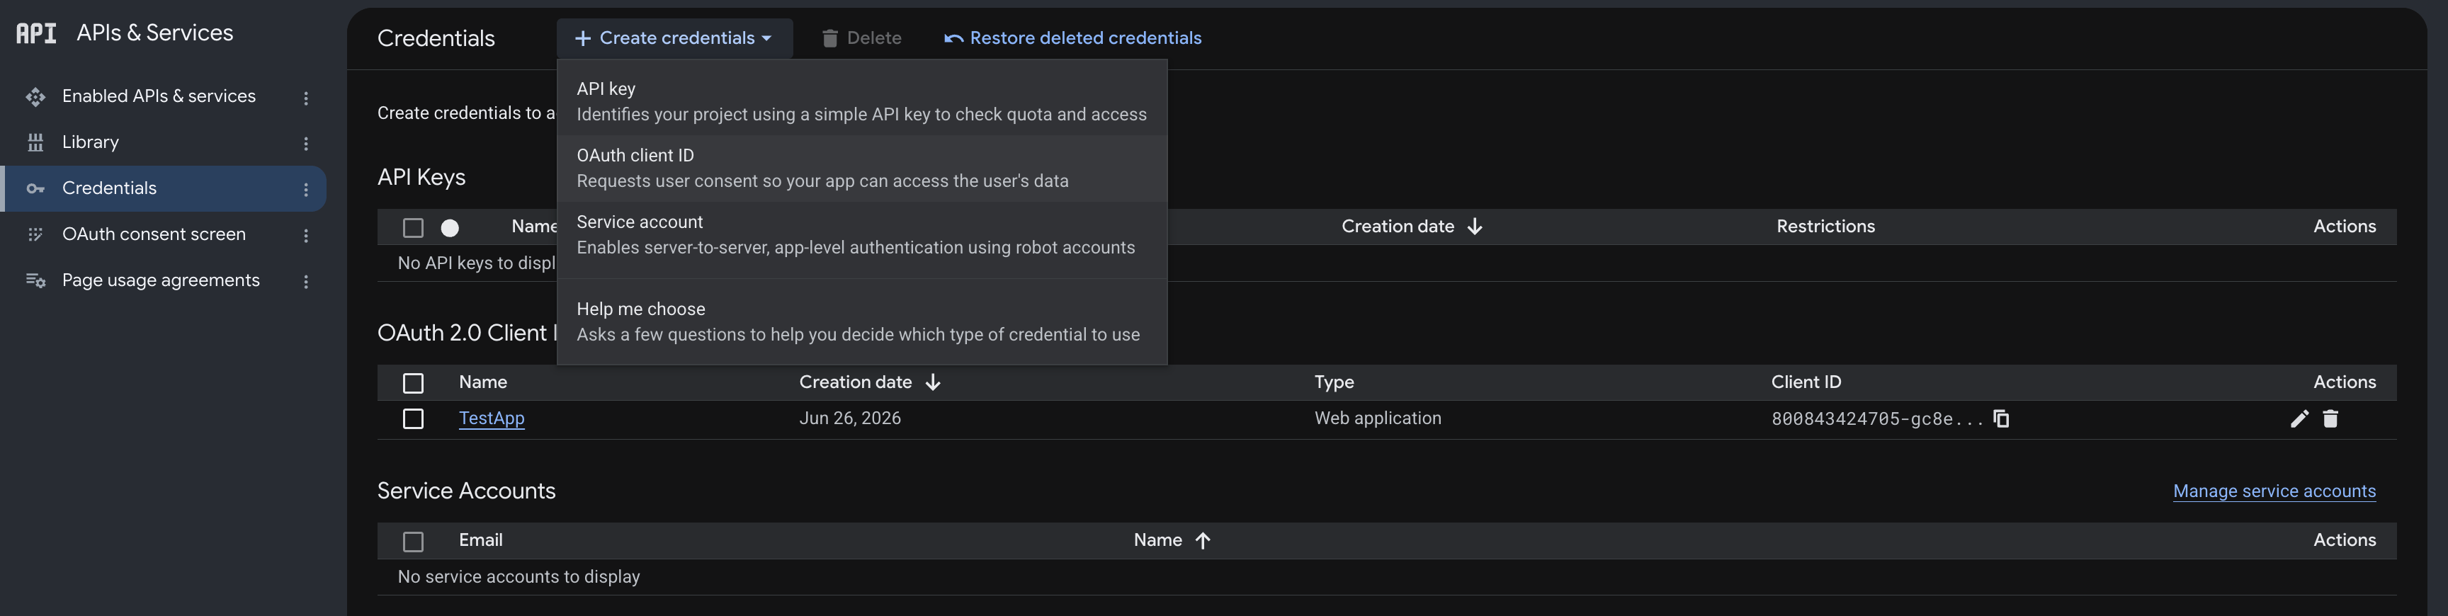Select all OAuth 2.0 clients checkbox
The height and width of the screenshot is (616, 2448).
coord(414,383)
